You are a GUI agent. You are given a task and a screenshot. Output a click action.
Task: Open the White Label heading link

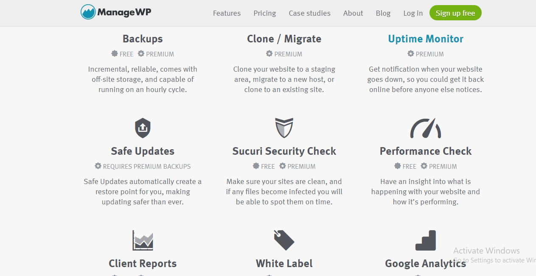coord(284,264)
